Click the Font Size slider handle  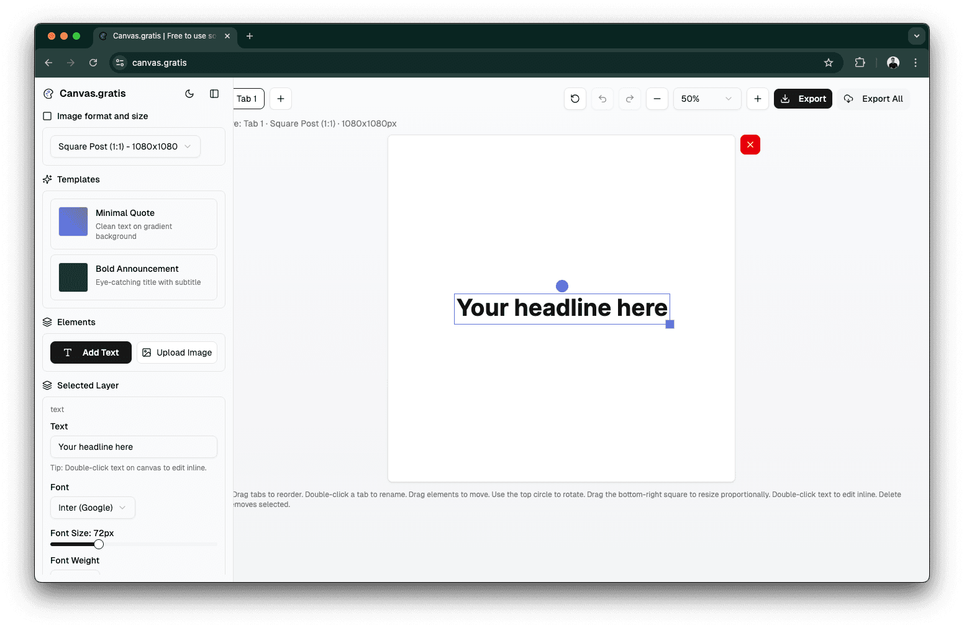click(99, 544)
